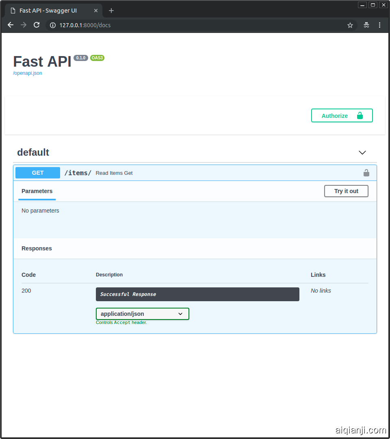Click the default tag heading
390x439 pixels.
(x=33, y=152)
